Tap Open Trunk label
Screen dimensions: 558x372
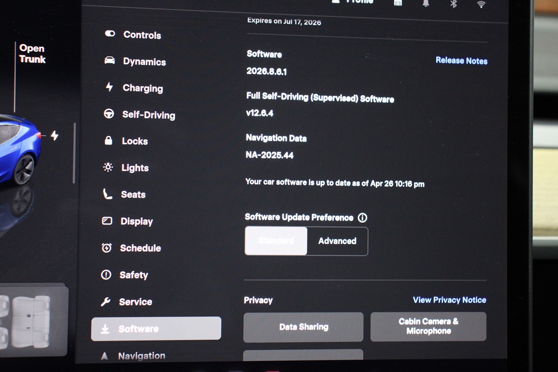(x=33, y=54)
